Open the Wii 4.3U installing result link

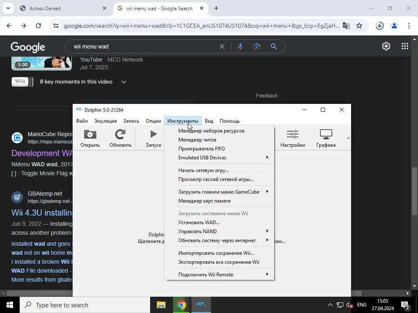42,213
